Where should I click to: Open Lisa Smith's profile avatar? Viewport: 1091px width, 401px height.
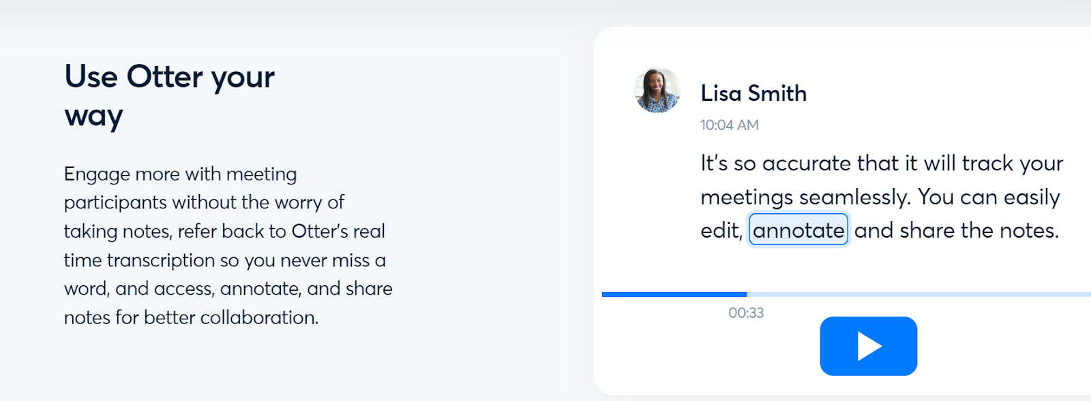[657, 91]
